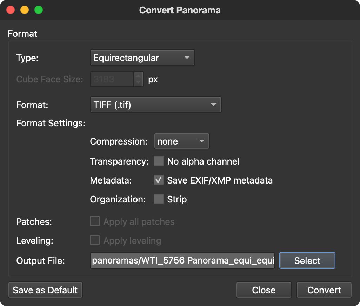Toggle the No alpha channel checkbox

(159, 161)
